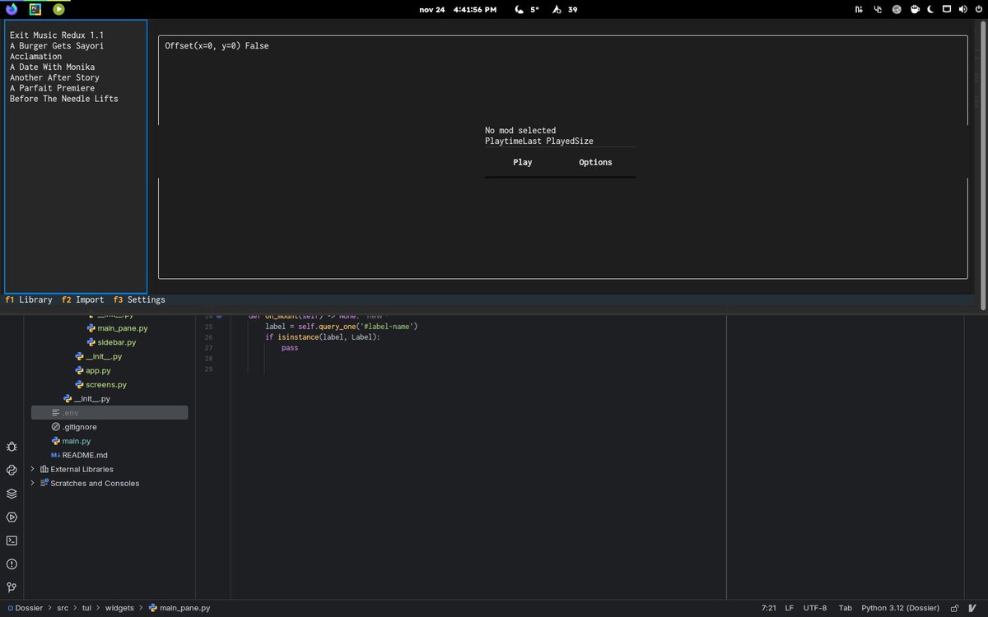This screenshot has width=988, height=617.
Task: Open the Terminal tool window icon
Action: (12, 540)
